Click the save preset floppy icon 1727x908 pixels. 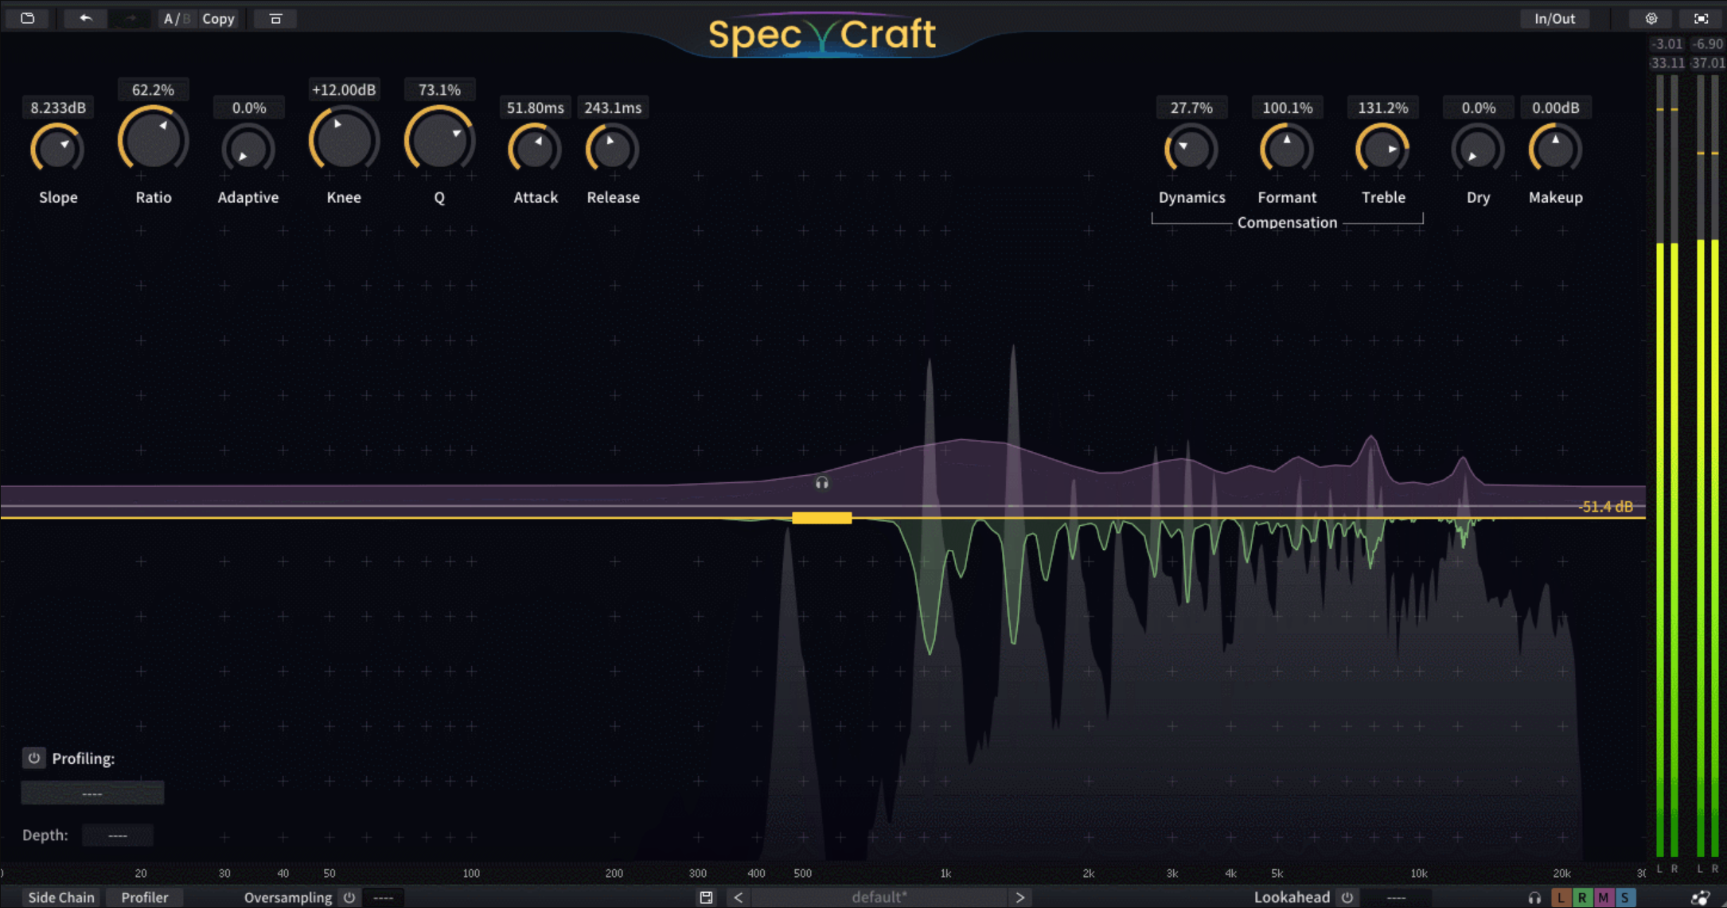706,898
